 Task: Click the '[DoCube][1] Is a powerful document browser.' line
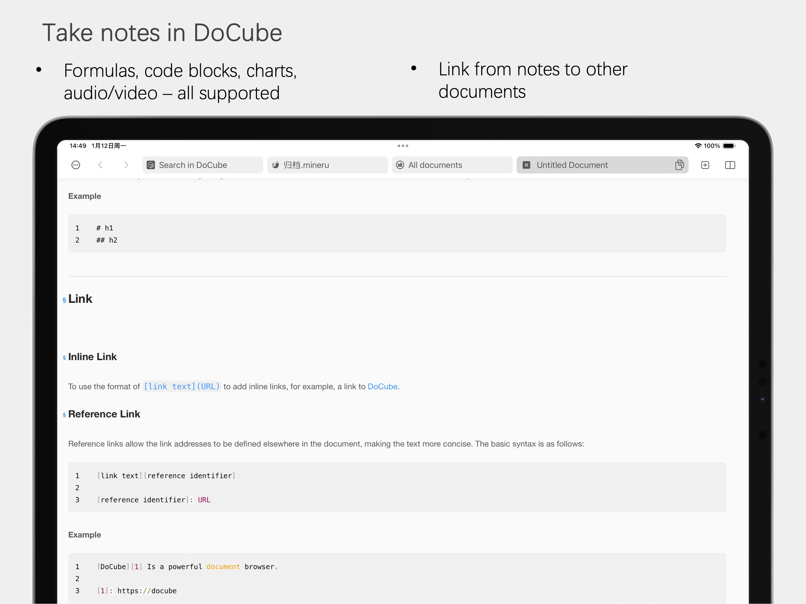[187, 567]
